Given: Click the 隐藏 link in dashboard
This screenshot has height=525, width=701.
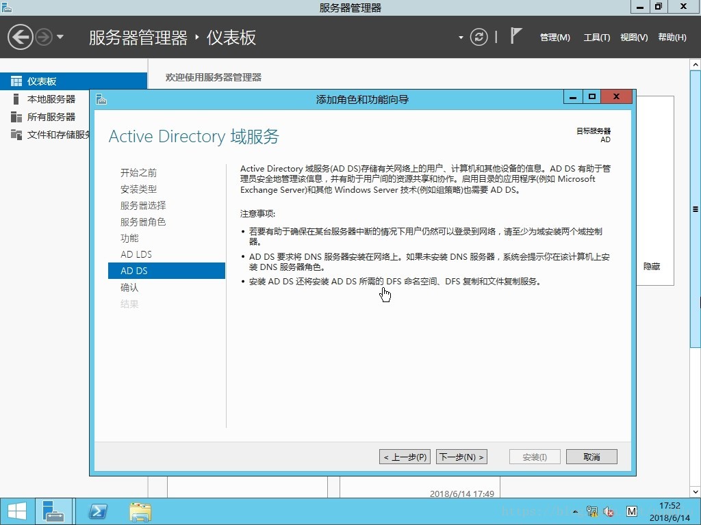Looking at the screenshot, I should pos(652,267).
